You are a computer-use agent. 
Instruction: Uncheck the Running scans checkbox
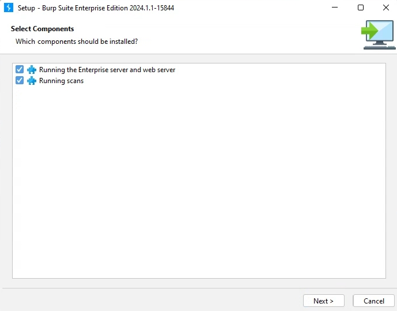pyautogui.click(x=20, y=81)
